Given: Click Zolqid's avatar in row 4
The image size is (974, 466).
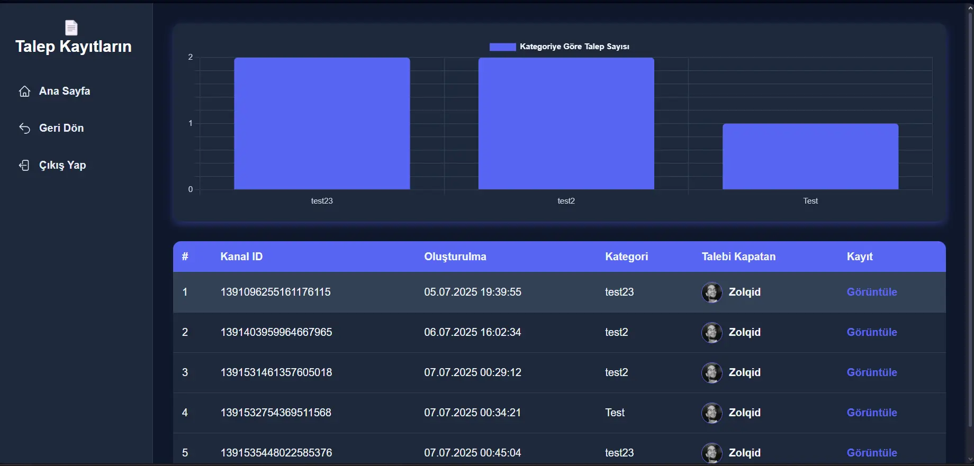Looking at the screenshot, I should click(x=711, y=413).
